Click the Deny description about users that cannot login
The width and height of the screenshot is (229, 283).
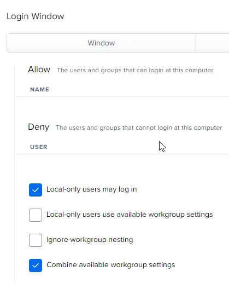[x=139, y=128]
